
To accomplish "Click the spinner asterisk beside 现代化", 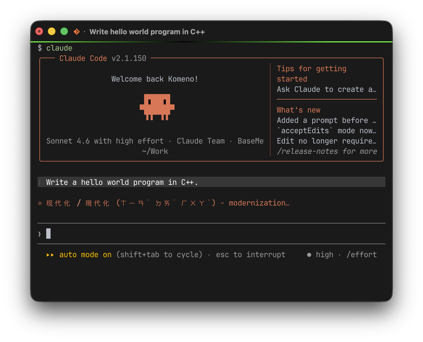I will 40,203.
